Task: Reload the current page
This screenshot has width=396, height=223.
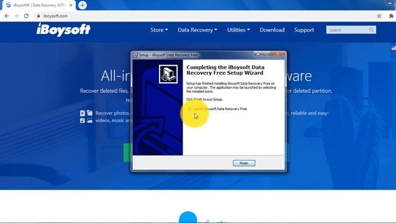Action: [26, 16]
